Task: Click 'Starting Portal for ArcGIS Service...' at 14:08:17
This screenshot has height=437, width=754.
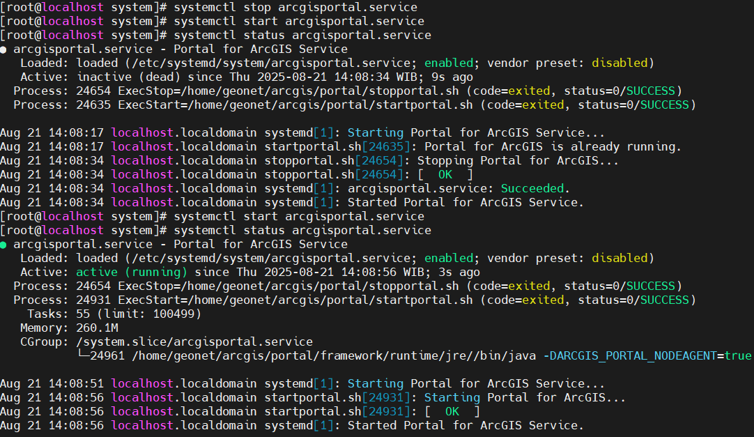Action: click(x=477, y=132)
